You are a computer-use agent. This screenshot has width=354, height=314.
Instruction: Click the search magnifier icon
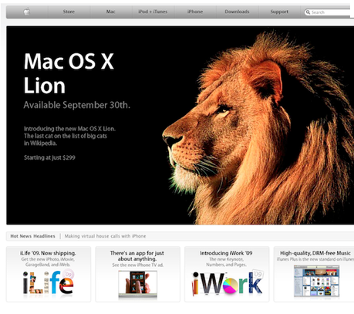tap(308, 12)
